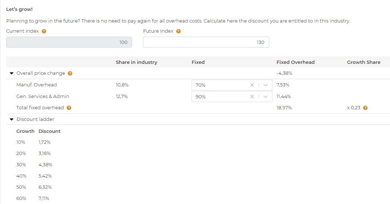Click the Discount ladder heading text

(36, 119)
